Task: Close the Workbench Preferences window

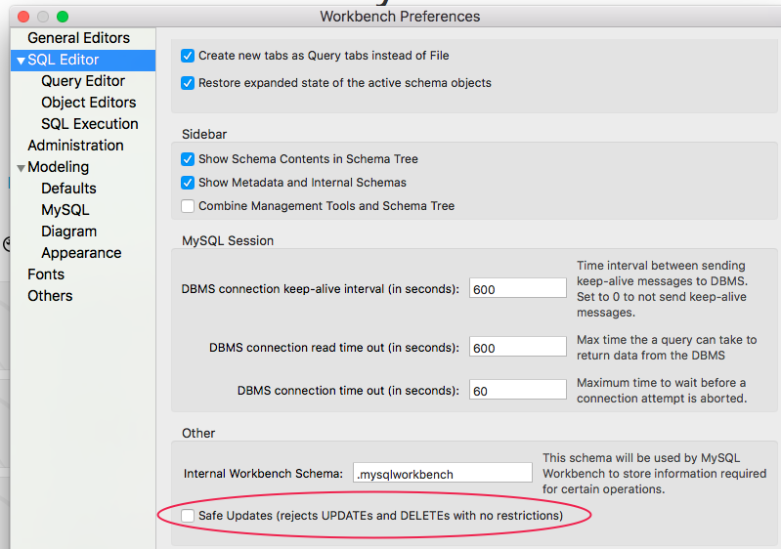Action: [x=23, y=17]
